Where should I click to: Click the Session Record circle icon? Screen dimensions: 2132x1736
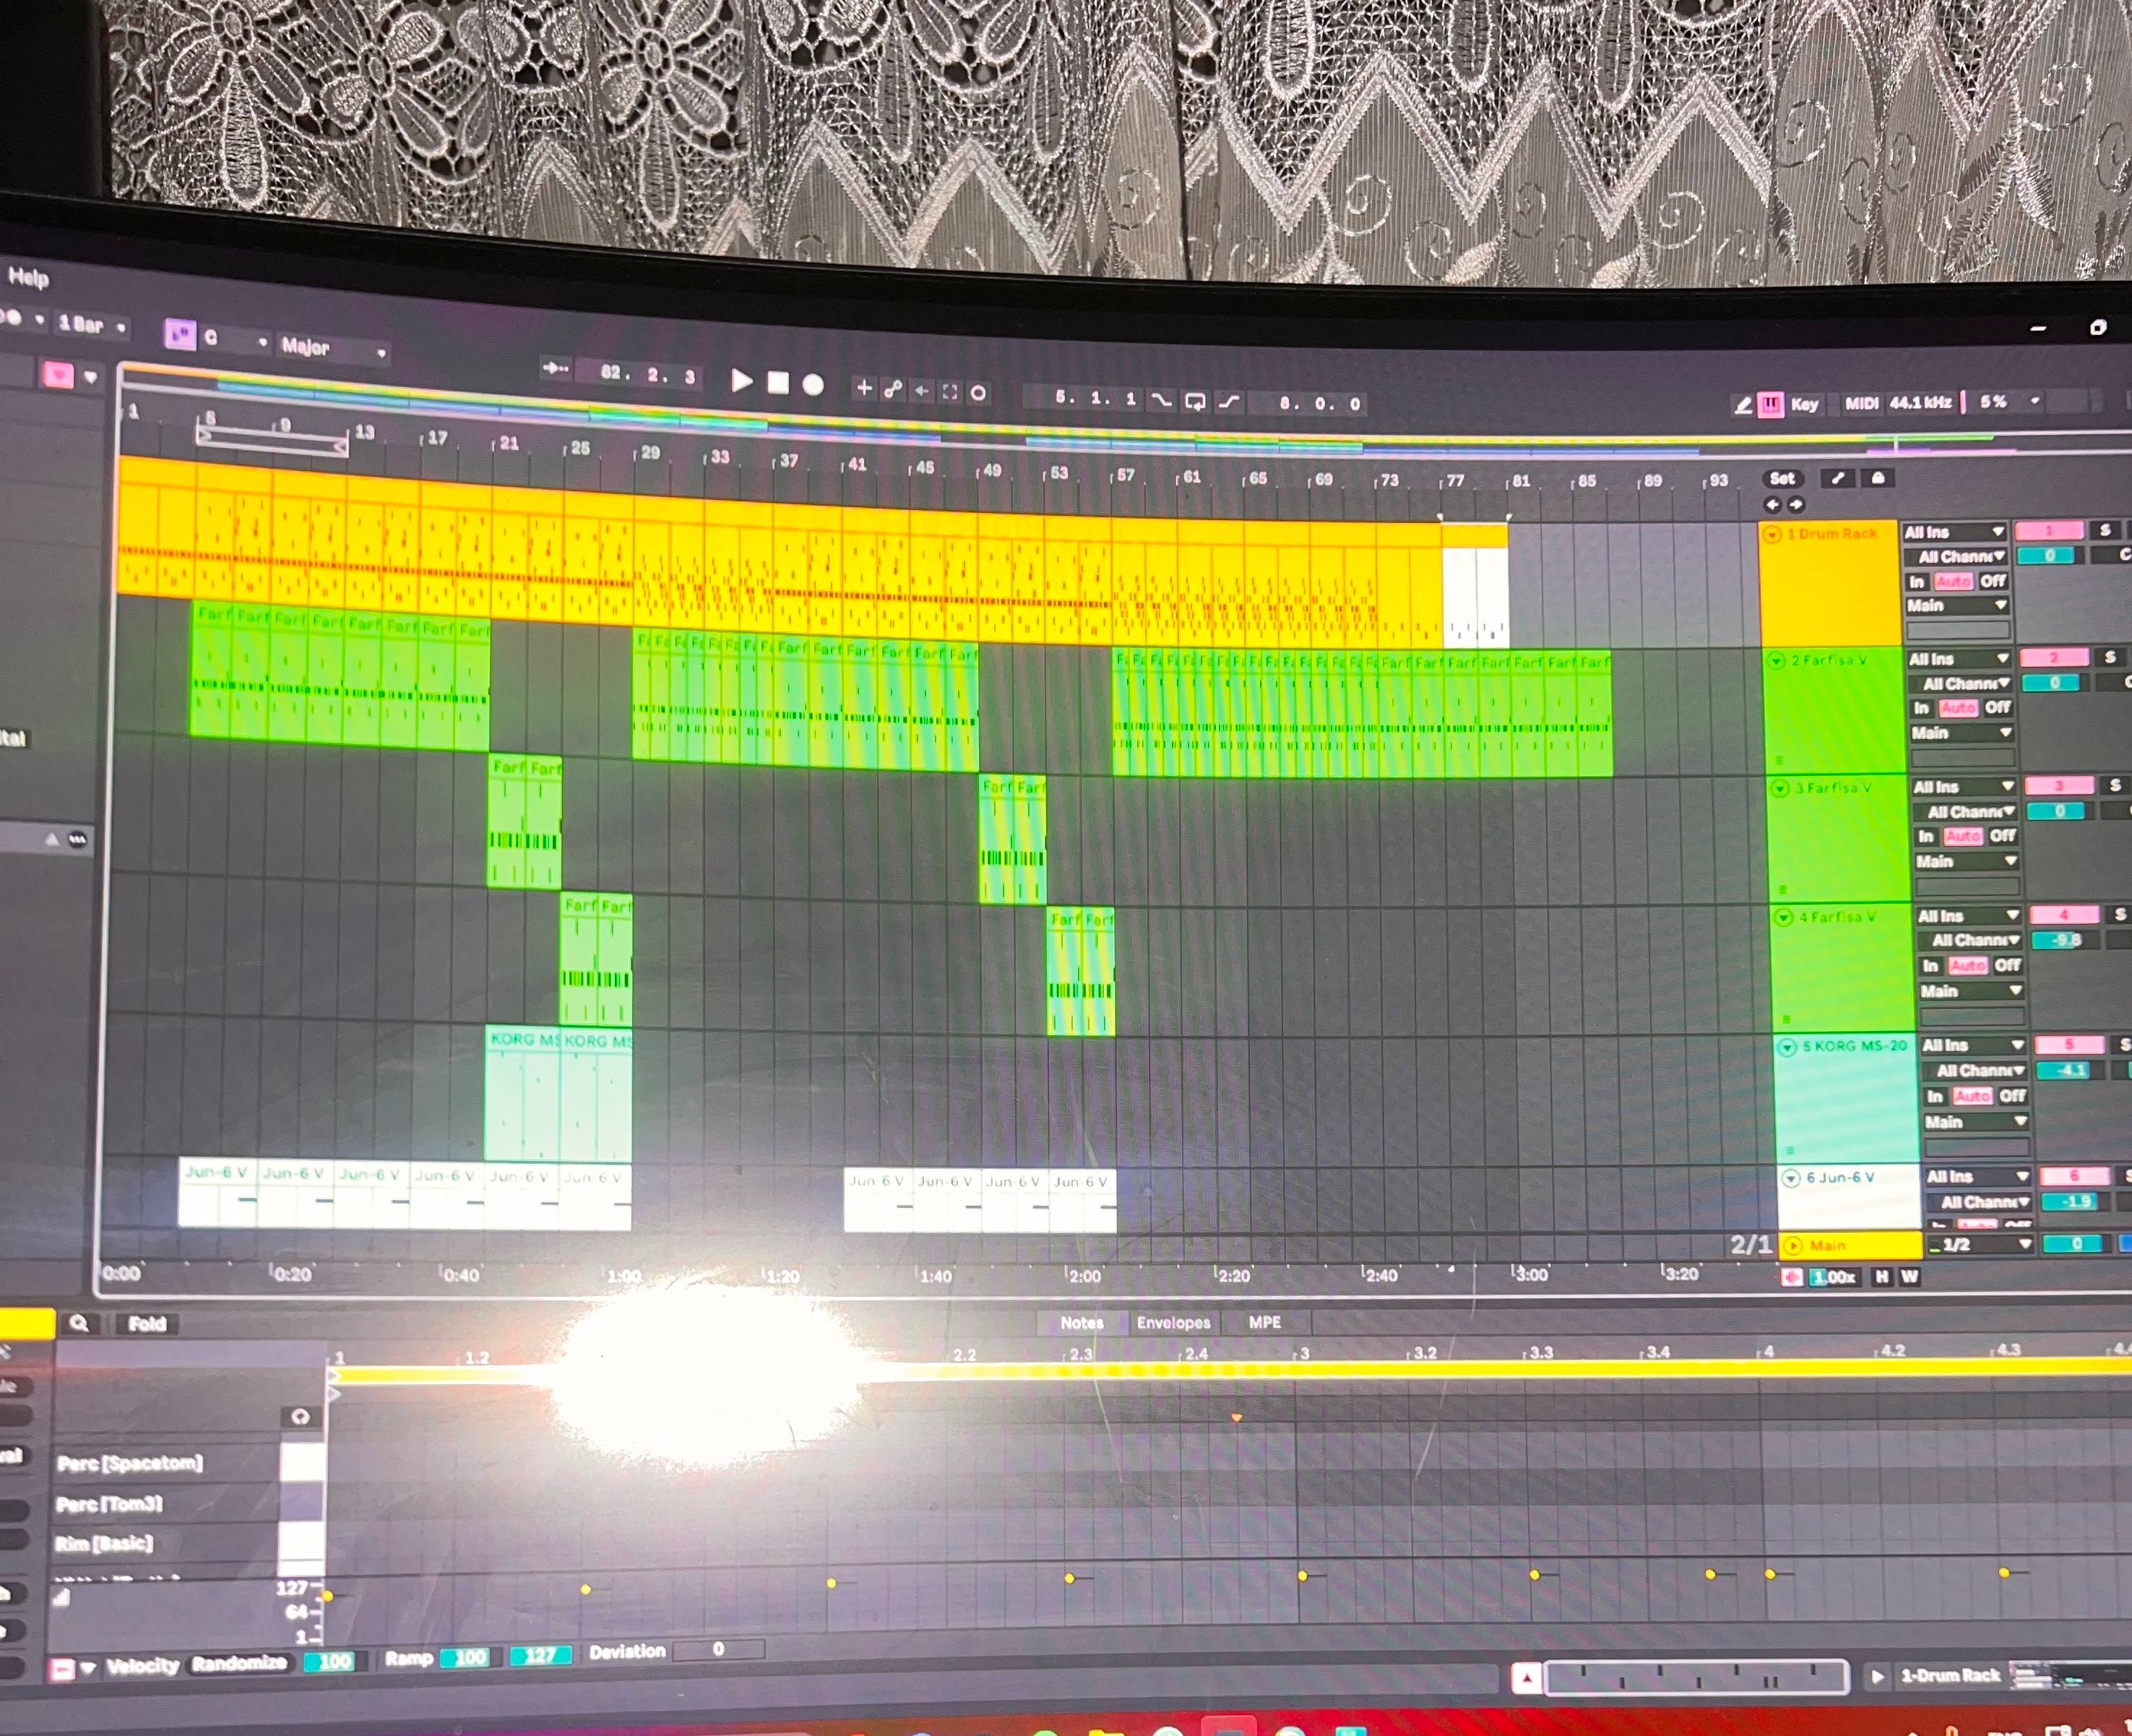(978, 393)
